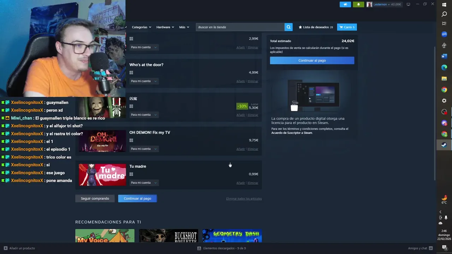This screenshot has height=254, width=452.
Task: Open the Windows notification center icon
Action: pyautogui.click(x=444, y=247)
